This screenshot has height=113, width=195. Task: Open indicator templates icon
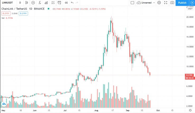click(x=53, y=3)
